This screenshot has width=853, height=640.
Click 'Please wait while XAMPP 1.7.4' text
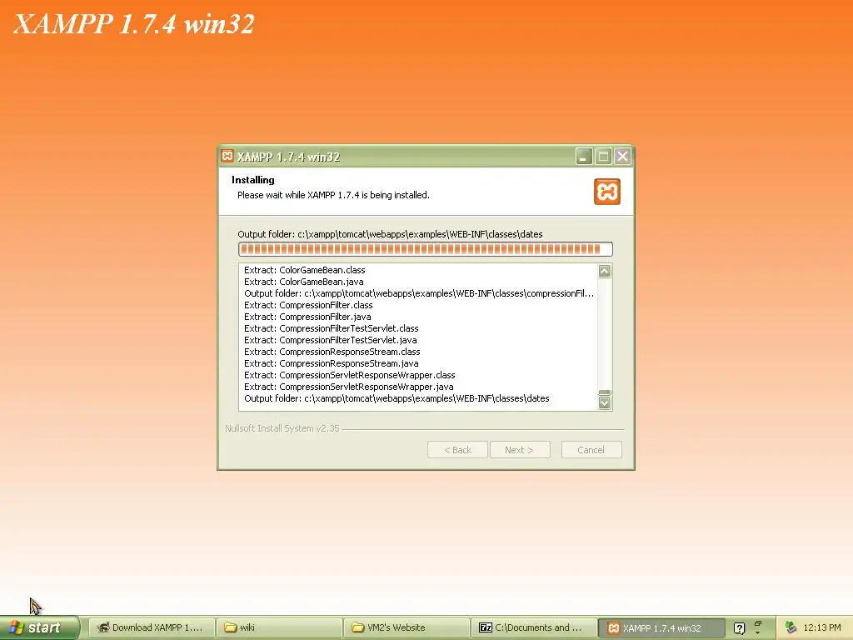[333, 195]
